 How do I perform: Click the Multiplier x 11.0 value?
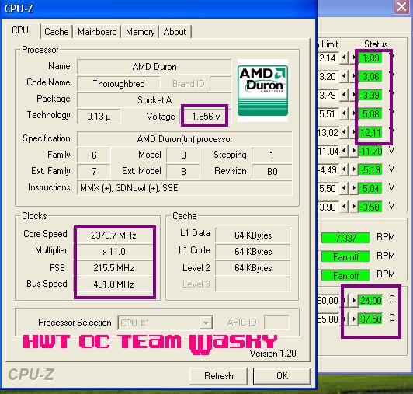coord(114,252)
